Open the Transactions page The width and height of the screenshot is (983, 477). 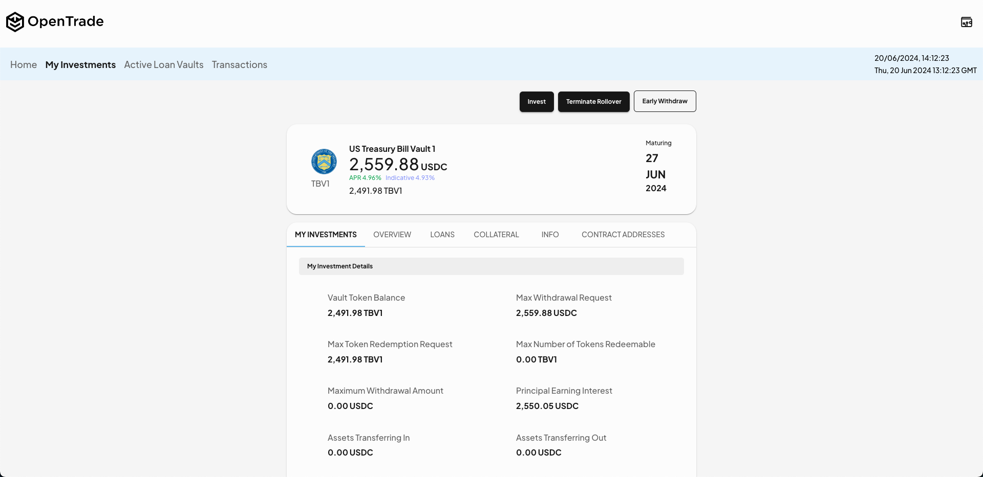[x=240, y=64]
